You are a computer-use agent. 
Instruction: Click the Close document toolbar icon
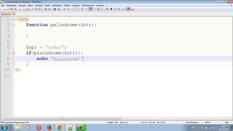coord(20,9)
